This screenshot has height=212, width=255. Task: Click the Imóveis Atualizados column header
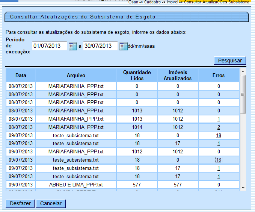coord(178,75)
